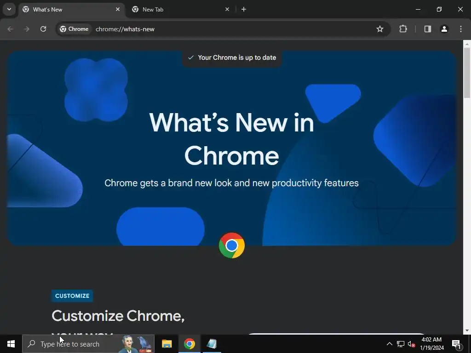The height and width of the screenshot is (353, 471).
Task: Open the Extensions puzzle icon
Action: tap(403, 29)
